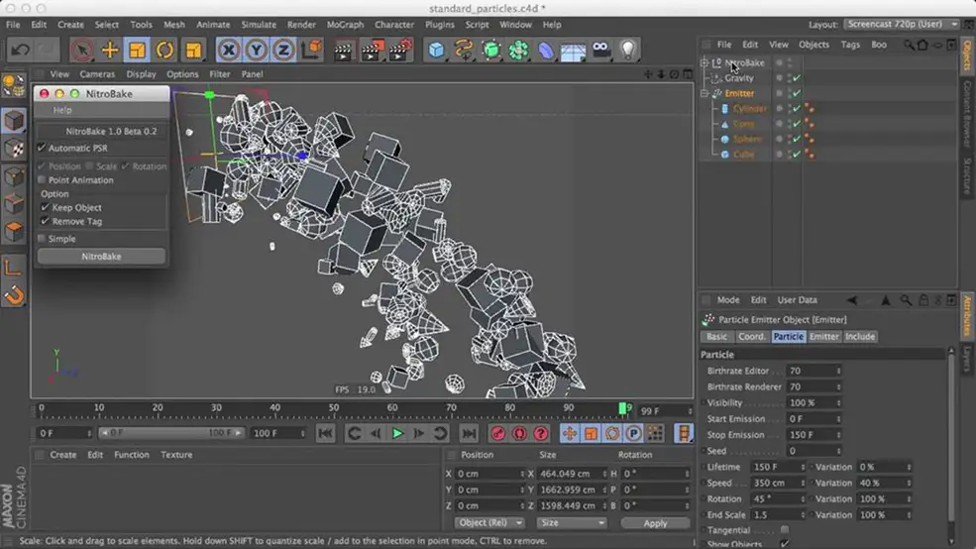Open the deformer objects icon
976x549 pixels.
(546, 50)
